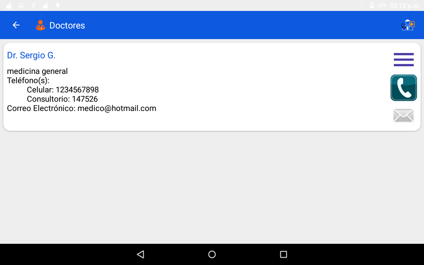Open the hamburger menu on doctor card
The width and height of the screenshot is (424, 265).
click(x=404, y=60)
